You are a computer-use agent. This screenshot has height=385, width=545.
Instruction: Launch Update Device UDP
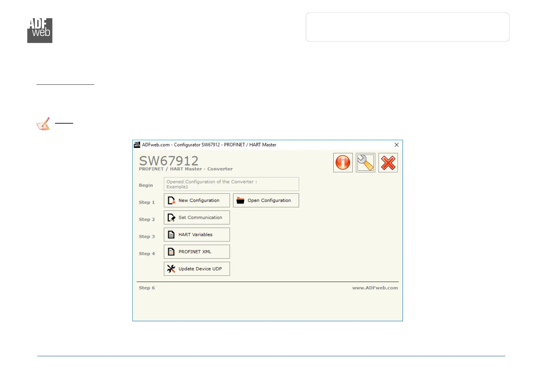point(197,269)
